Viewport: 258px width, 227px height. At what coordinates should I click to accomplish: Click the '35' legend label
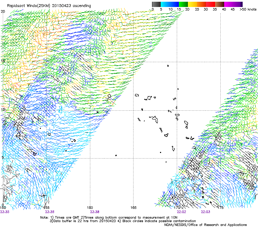214,9
